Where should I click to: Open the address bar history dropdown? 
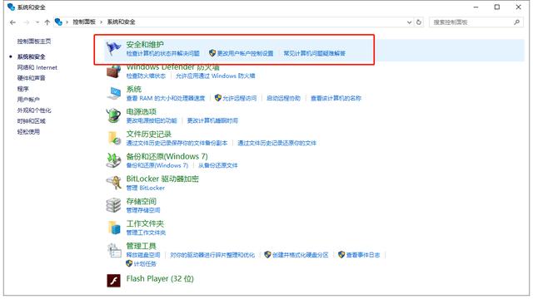tap(409, 22)
